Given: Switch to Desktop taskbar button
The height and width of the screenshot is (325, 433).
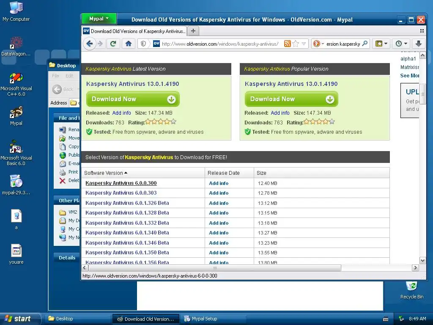Looking at the screenshot, I should point(77,319).
